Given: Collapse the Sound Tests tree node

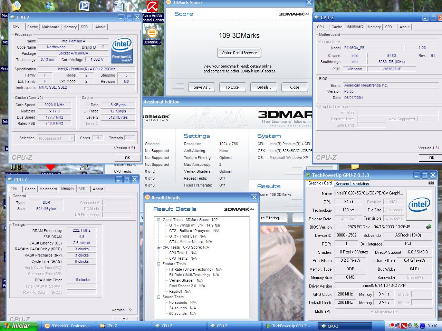Looking at the screenshot, I should click(159, 297).
